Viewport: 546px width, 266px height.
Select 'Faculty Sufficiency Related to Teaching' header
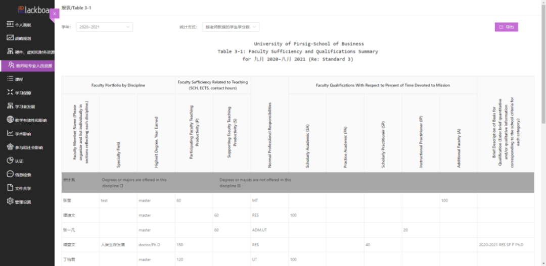(x=213, y=85)
